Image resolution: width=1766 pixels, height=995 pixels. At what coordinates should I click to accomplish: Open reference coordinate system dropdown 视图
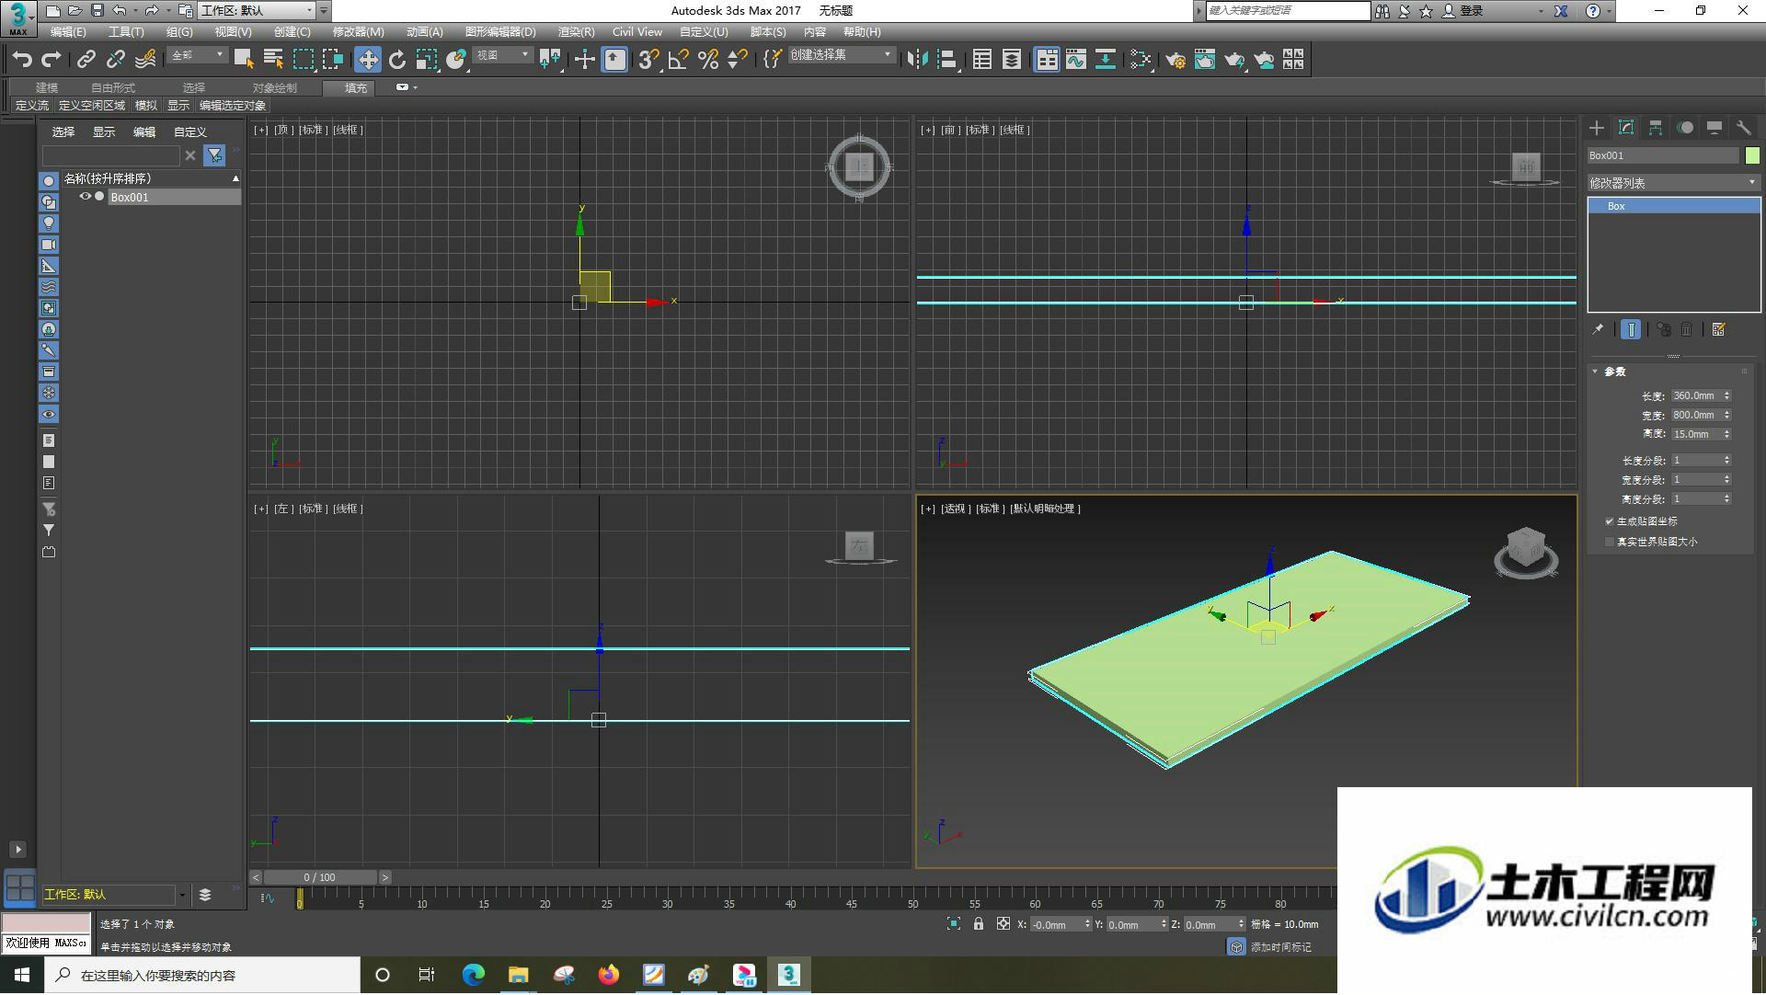[x=503, y=55]
